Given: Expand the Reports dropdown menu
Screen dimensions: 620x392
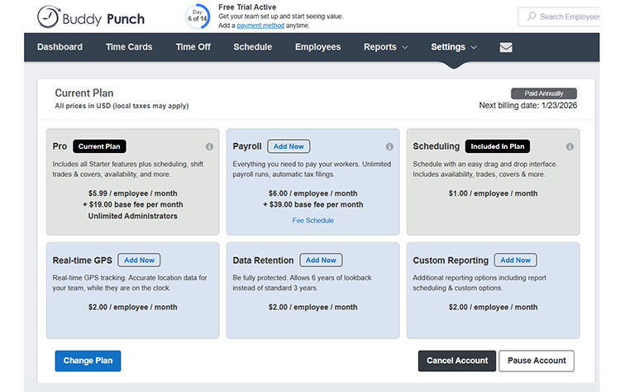Looking at the screenshot, I should click(x=385, y=47).
